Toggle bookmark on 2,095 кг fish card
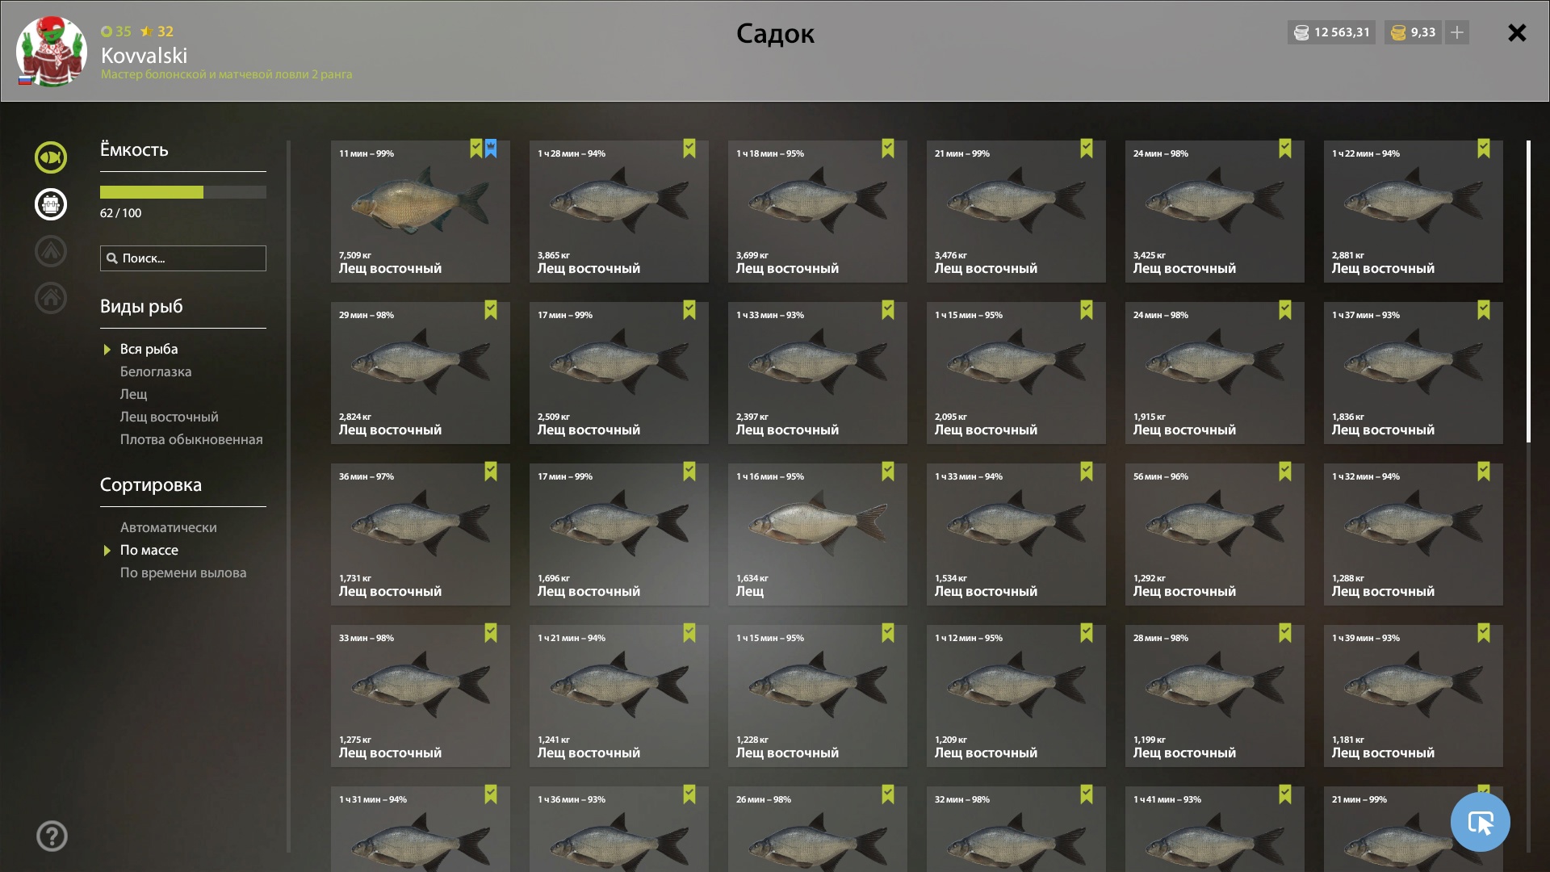Screen dimensions: 1550x872 point(1087,310)
